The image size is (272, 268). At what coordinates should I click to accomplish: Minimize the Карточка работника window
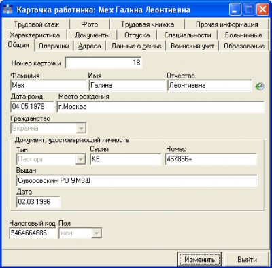pos(235,10)
